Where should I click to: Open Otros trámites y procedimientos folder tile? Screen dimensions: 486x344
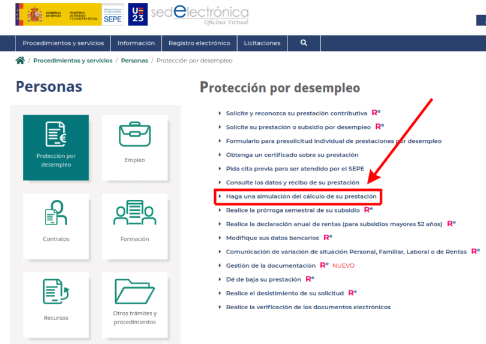(135, 305)
